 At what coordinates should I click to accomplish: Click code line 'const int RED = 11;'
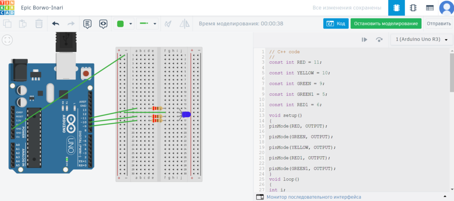tap(295, 62)
